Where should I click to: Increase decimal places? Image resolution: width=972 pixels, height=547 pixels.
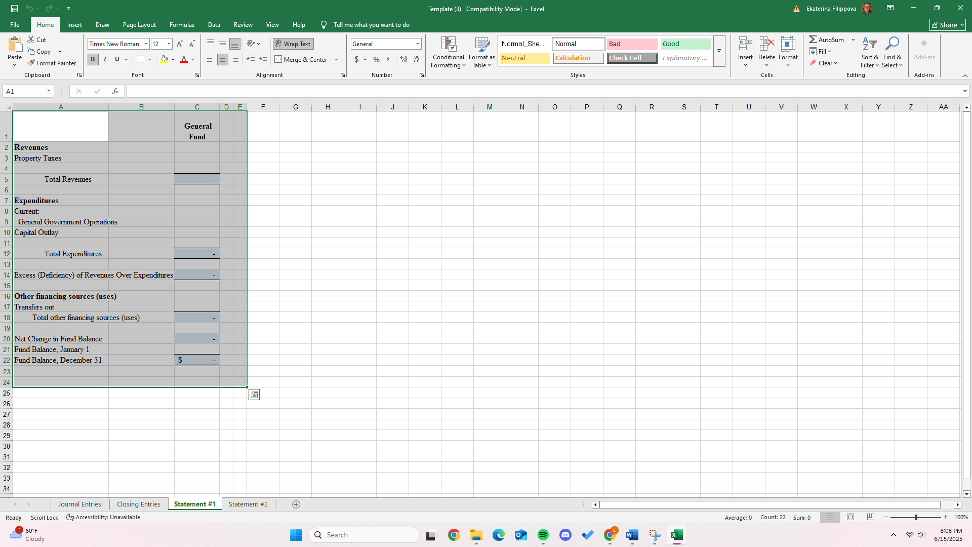pos(403,59)
